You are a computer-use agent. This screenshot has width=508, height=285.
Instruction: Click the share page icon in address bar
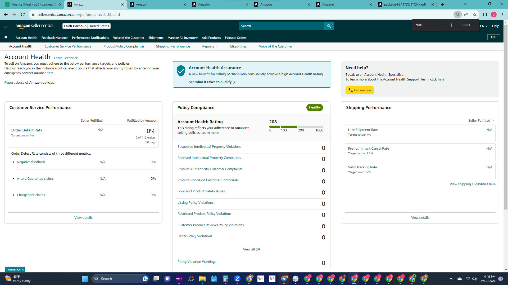click(x=466, y=15)
